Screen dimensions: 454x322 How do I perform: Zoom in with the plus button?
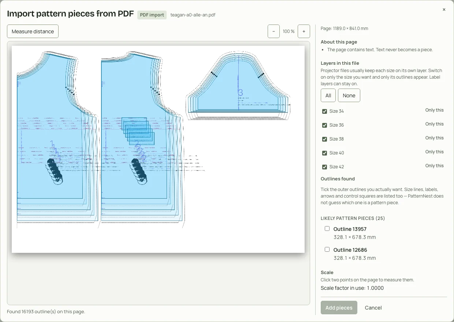pos(304,31)
